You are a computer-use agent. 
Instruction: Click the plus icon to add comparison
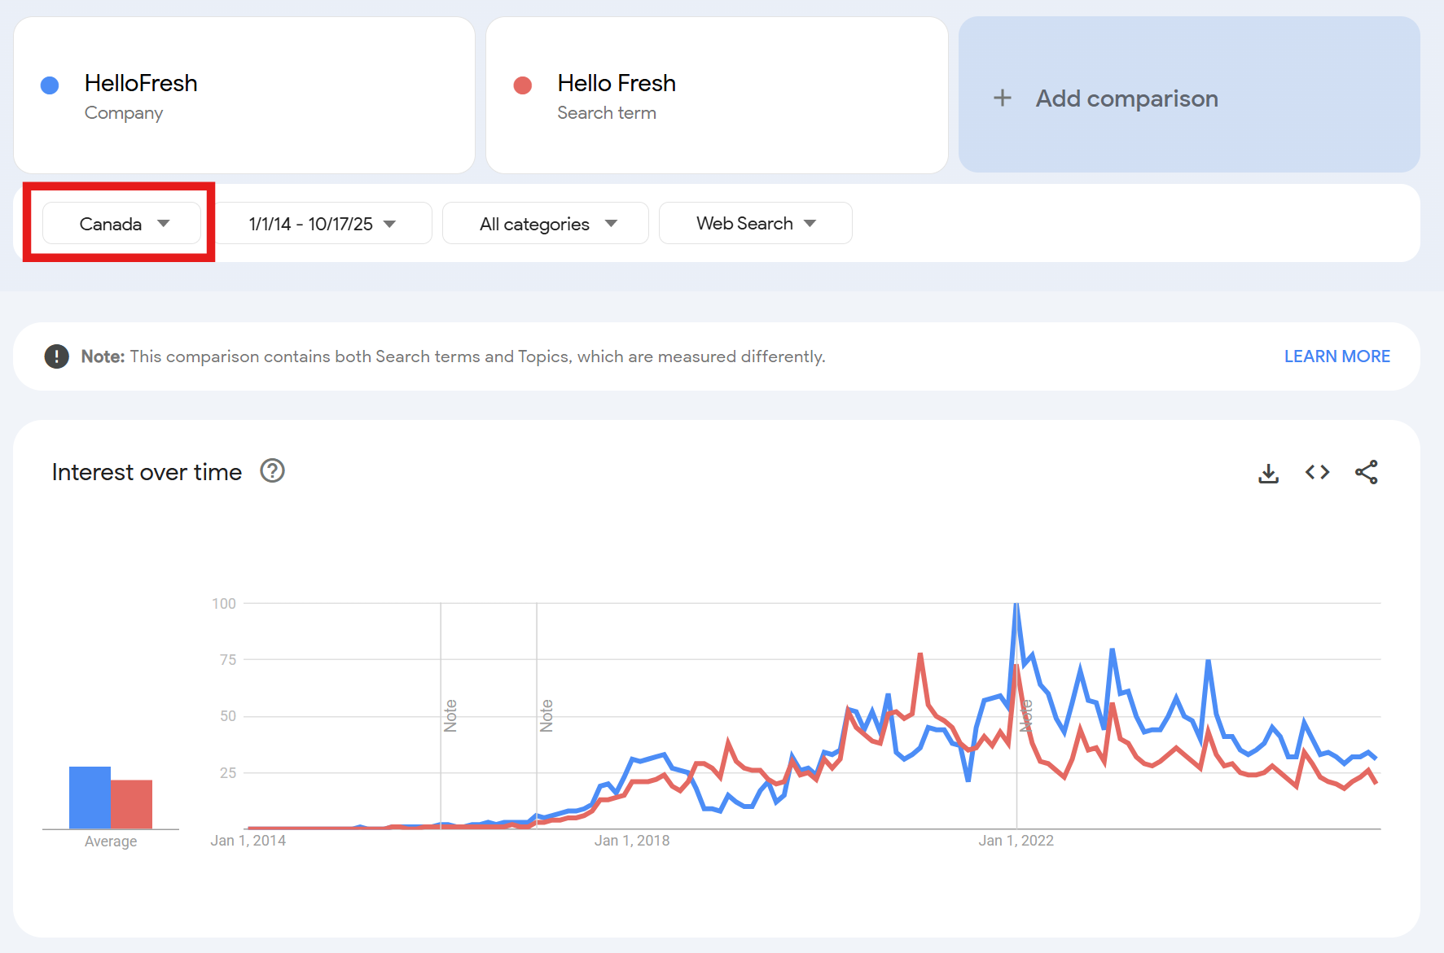click(x=1003, y=98)
